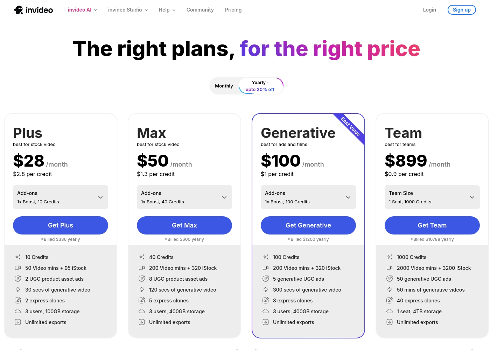Click the camera icon beside 200 Video mins in Max
This screenshot has height=350, width=490.
(142, 268)
